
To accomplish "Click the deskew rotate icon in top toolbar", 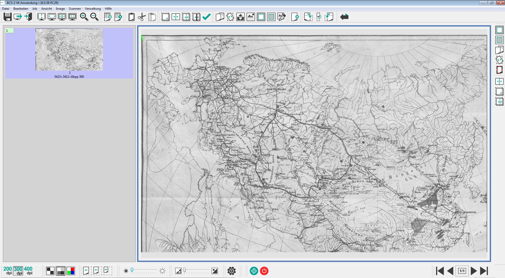I will click(x=230, y=17).
